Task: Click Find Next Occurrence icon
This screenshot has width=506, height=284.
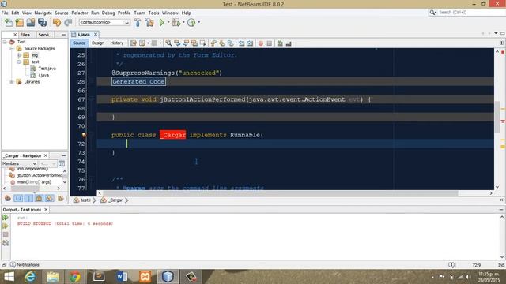Action: pos(186,43)
